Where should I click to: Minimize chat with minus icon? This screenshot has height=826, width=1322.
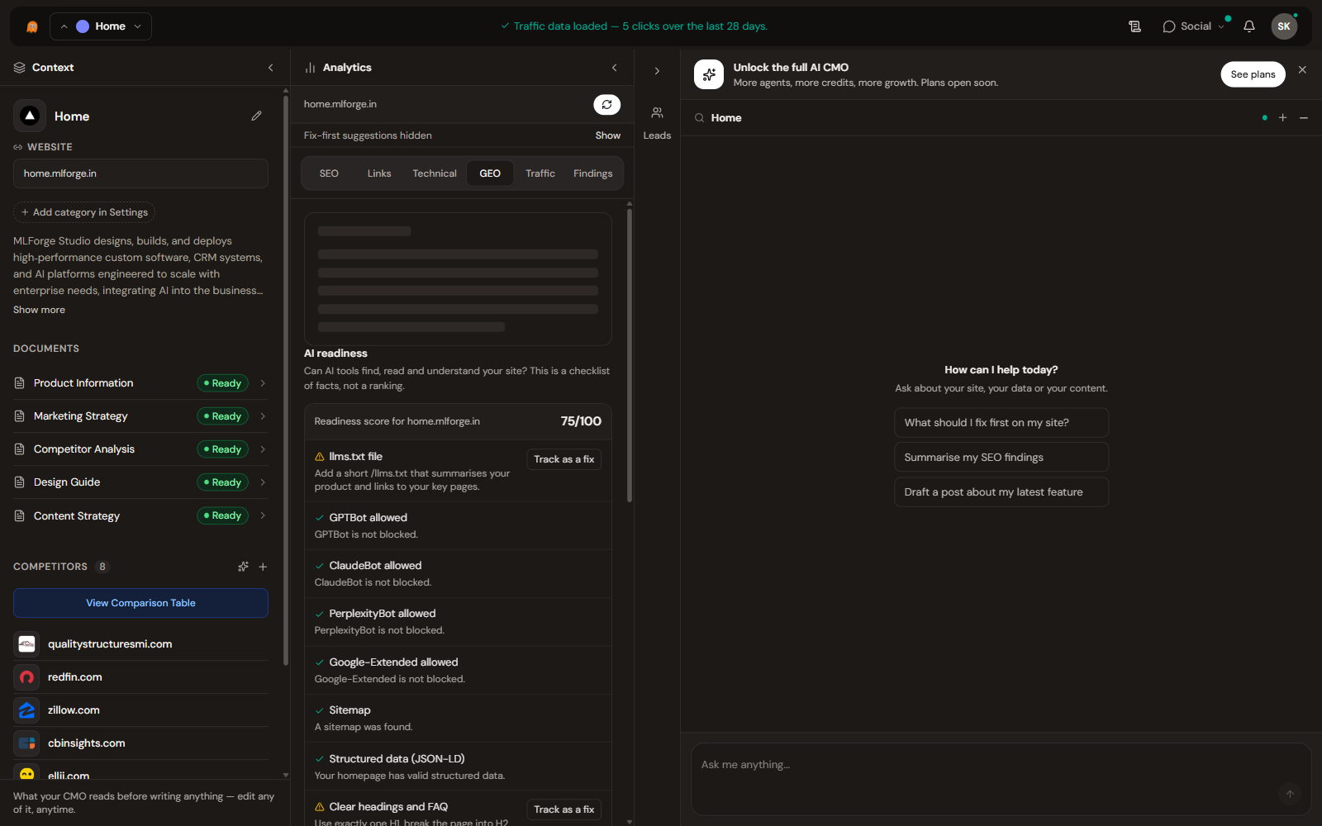click(1304, 118)
